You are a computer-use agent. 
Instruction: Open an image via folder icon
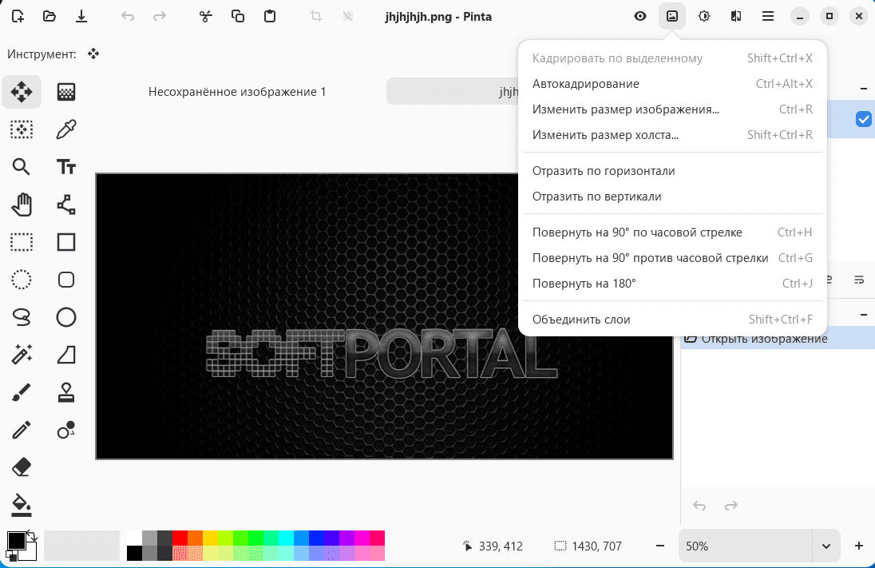coord(49,16)
